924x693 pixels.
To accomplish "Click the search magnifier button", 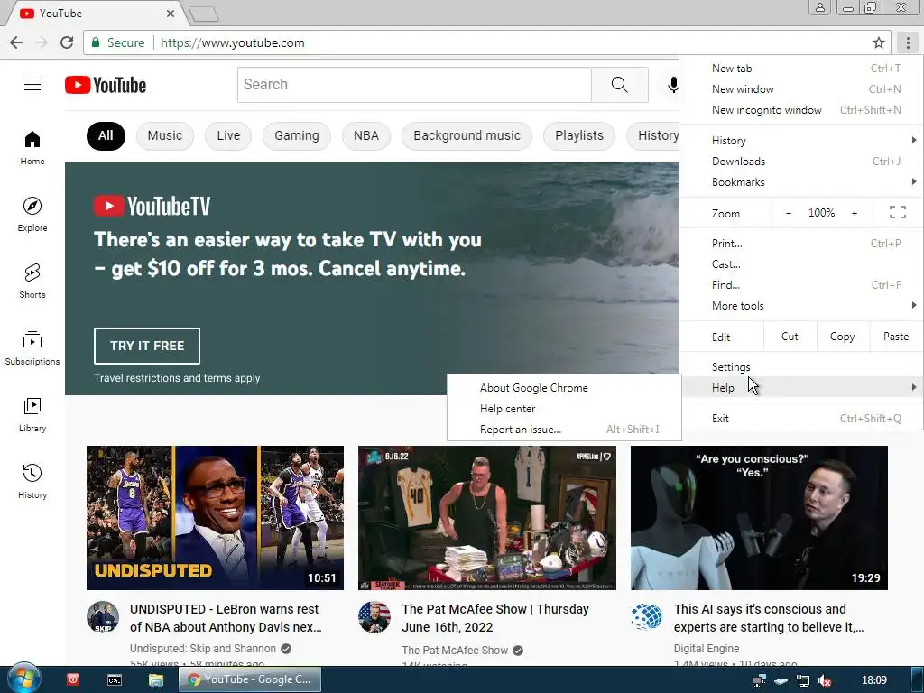I will [x=619, y=85].
